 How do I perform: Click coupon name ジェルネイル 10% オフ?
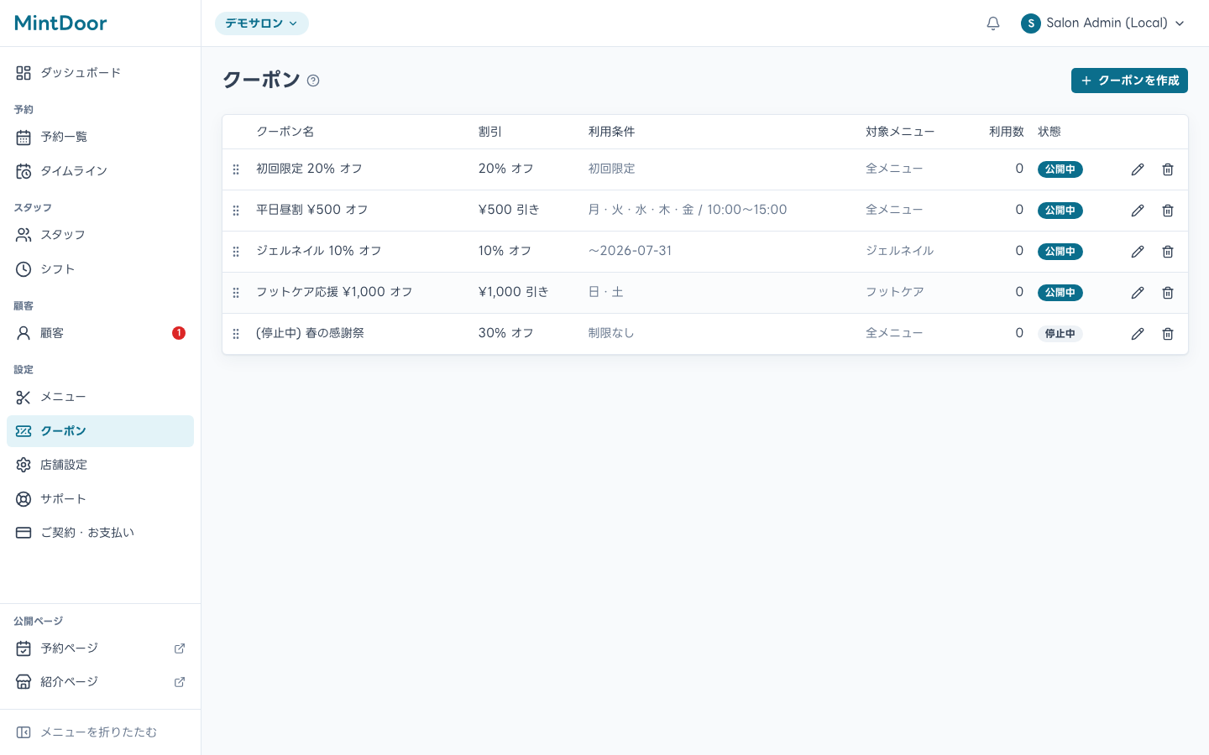[x=318, y=251]
